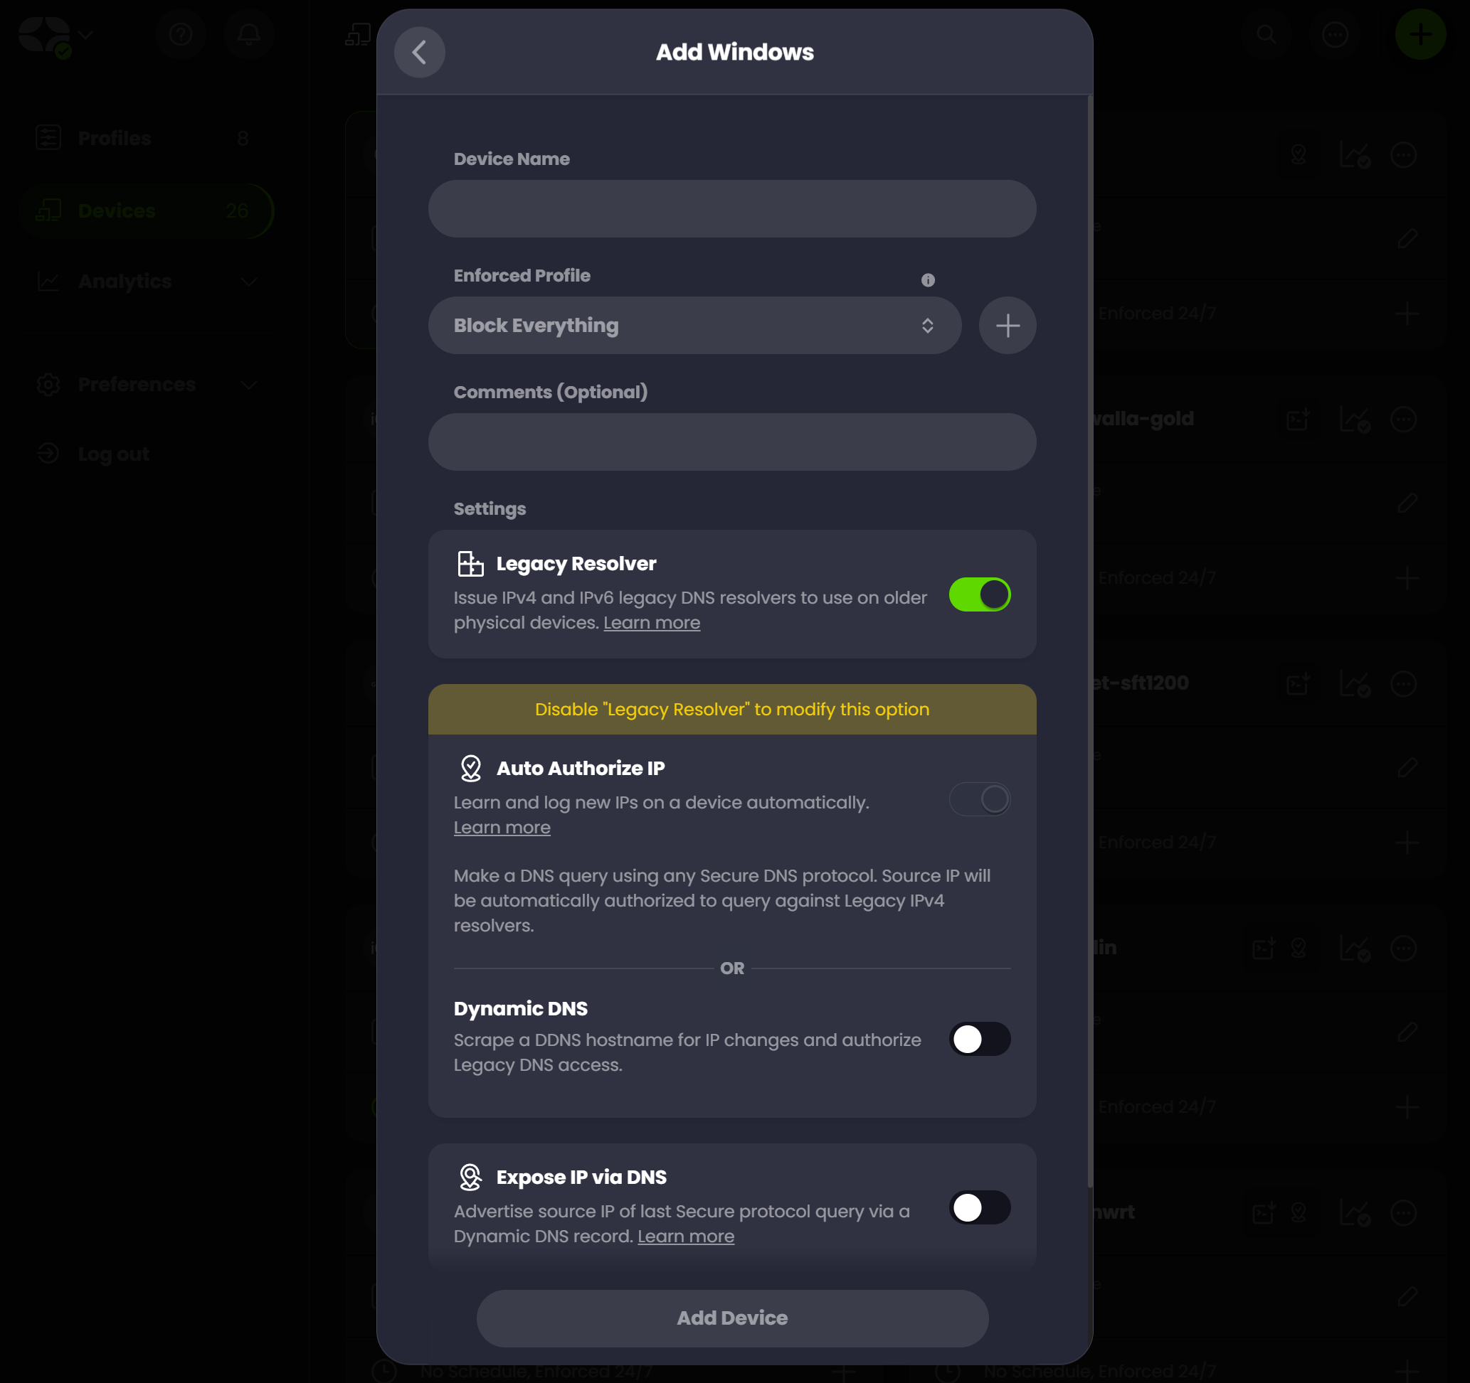Screen dimensions: 1470x1383
Task: Turn on Expose IP via DNS toggle
Action: coord(979,1208)
